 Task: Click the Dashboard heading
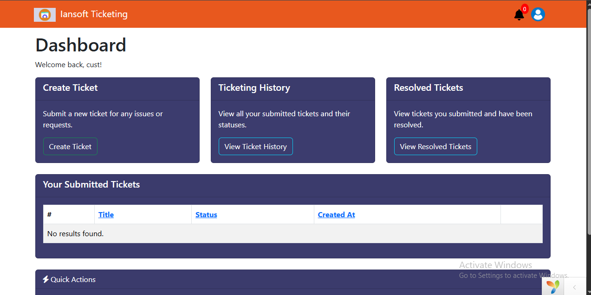point(81,45)
